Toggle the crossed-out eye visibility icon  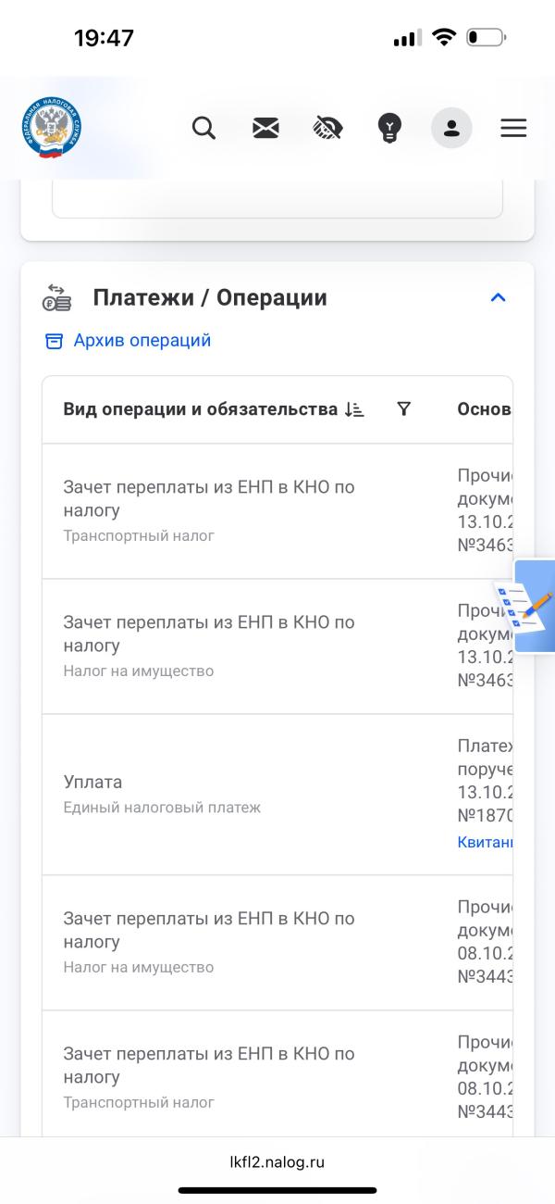[327, 128]
